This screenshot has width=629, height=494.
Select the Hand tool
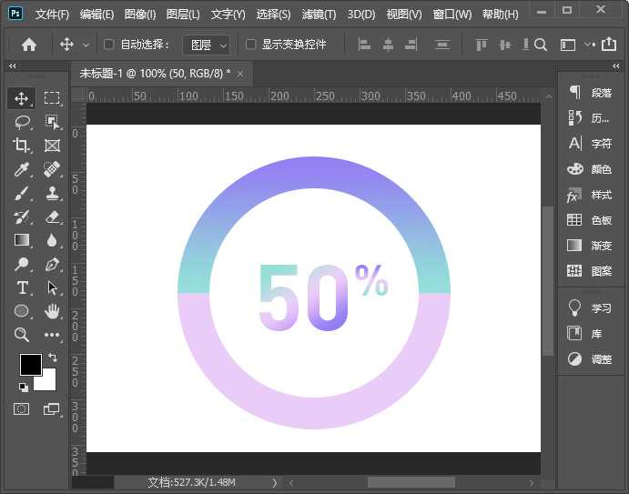click(52, 311)
